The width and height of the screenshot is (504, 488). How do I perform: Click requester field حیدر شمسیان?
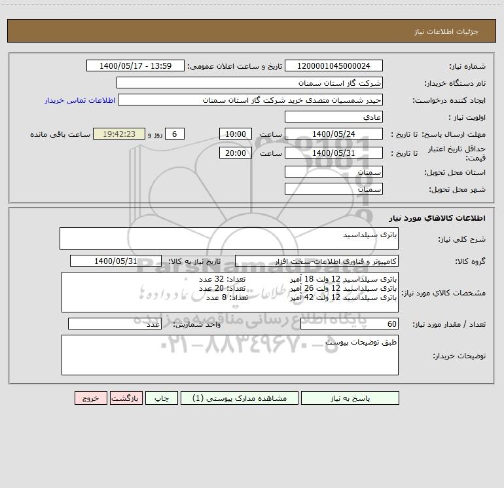(251, 100)
